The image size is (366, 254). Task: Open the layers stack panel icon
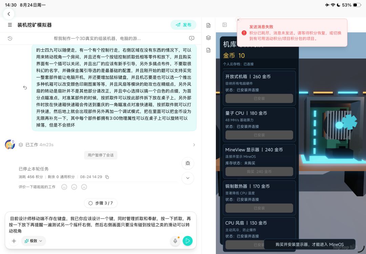pyautogui.click(x=208, y=38)
